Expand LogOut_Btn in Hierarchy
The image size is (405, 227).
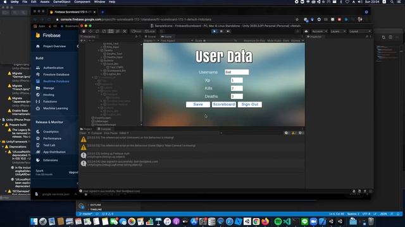102,74
